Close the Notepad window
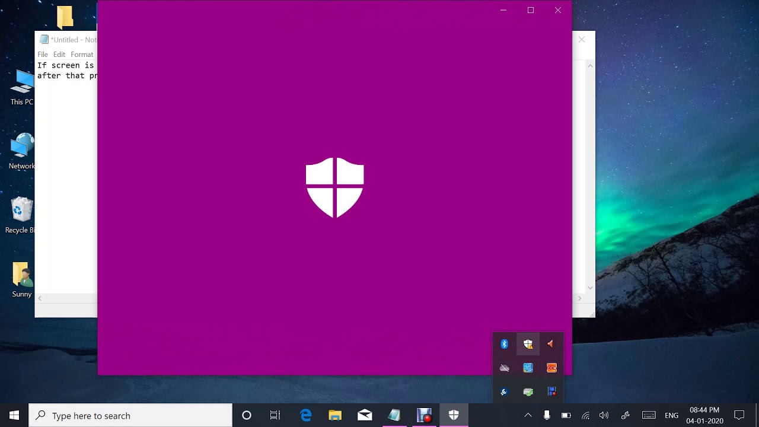The image size is (759, 427). tap(582, 40)
